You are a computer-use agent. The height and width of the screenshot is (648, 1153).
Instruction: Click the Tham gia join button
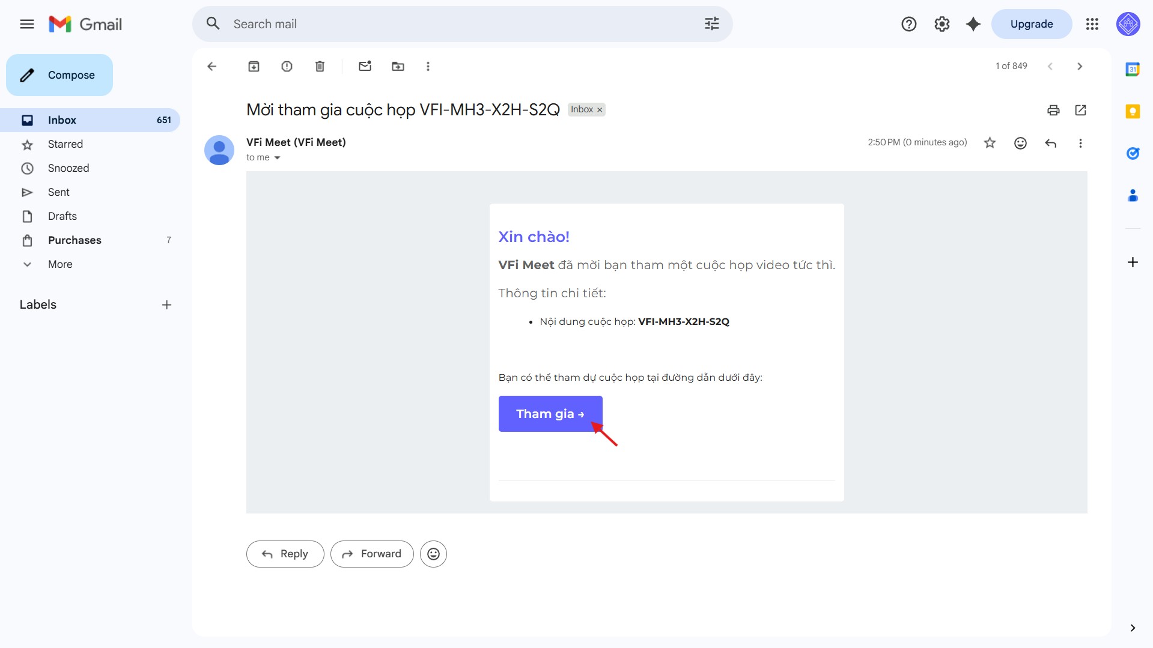(x=550, y=414)
